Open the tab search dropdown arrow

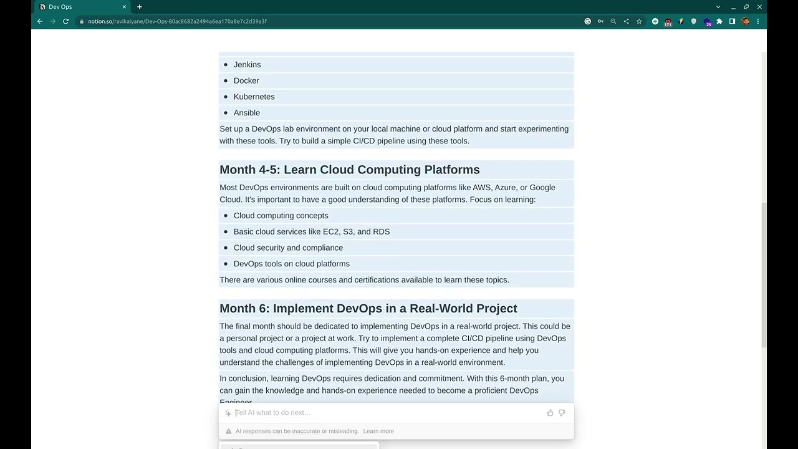click(718, 7)
